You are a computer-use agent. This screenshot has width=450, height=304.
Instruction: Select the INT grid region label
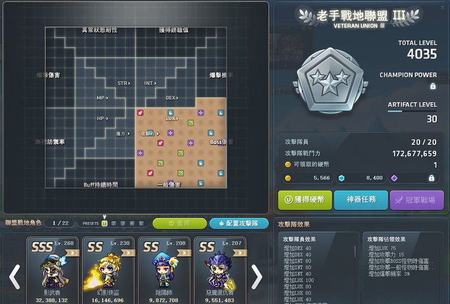(150, 83)
